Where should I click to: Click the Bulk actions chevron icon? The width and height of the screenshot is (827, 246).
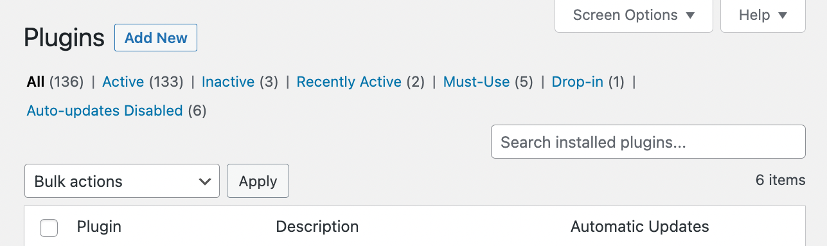(205, 182)
